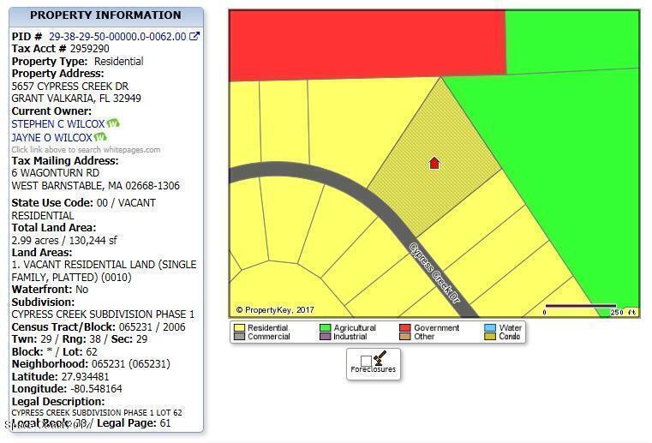Viewport: 652px width, 443px height.
Task: Click the Condo legend swatch
Action: pos(489,337)
